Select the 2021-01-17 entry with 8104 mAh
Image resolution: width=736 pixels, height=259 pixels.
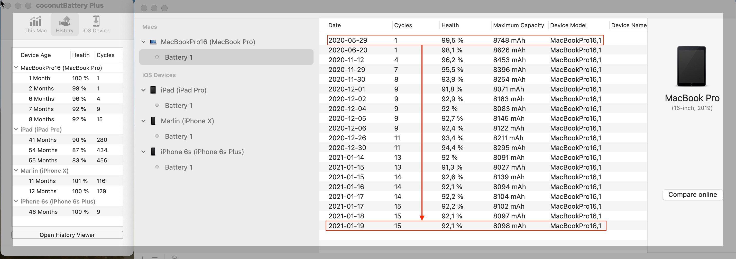(x=483, y=197)
